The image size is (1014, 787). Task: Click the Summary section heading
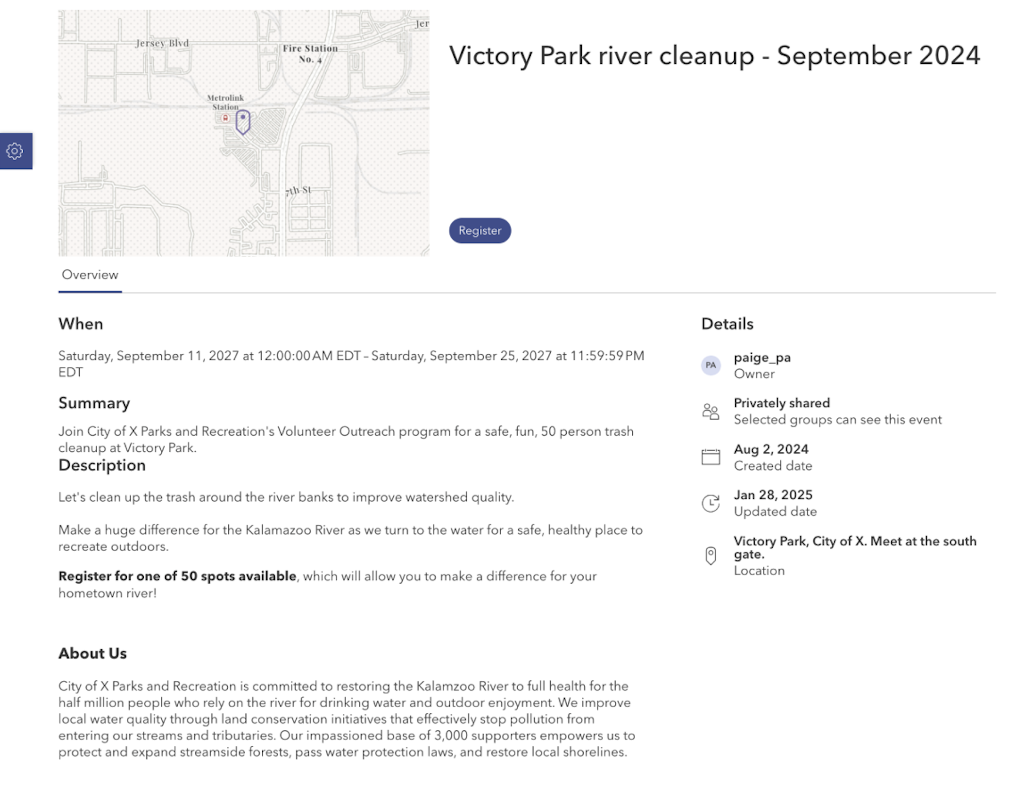click(94, 403)
